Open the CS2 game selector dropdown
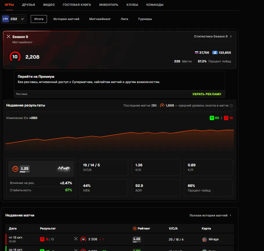The width and height of the screenshot is (264, 251). pos(14,19)
